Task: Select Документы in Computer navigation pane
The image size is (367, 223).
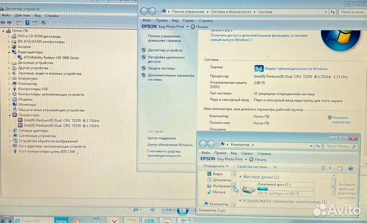Action: click(222, 180)
